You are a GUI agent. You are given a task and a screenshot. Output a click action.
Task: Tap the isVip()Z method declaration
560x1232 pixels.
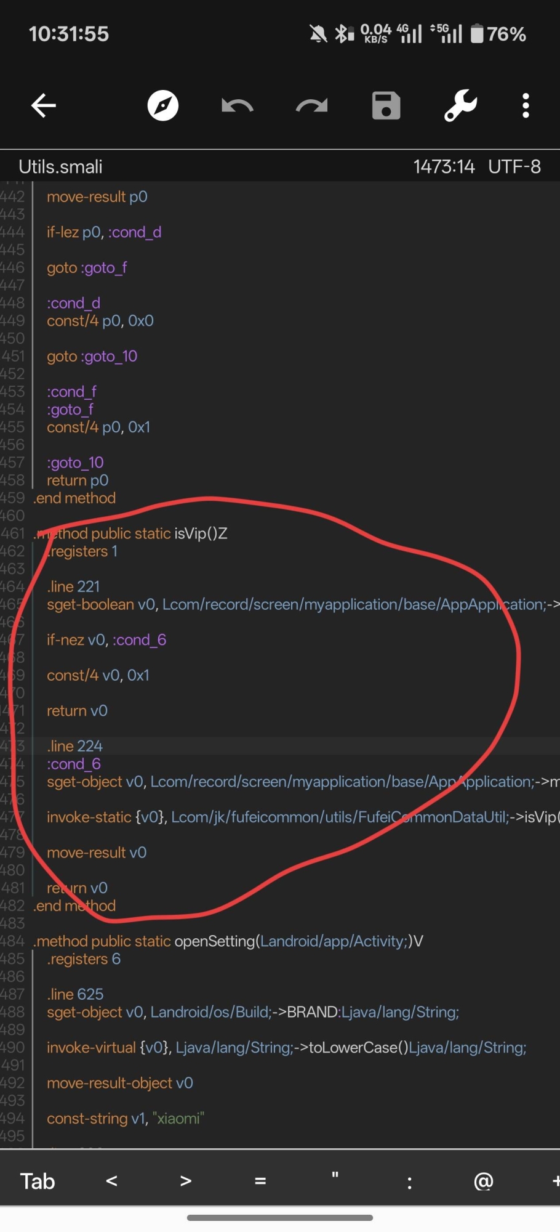[130, 533]
